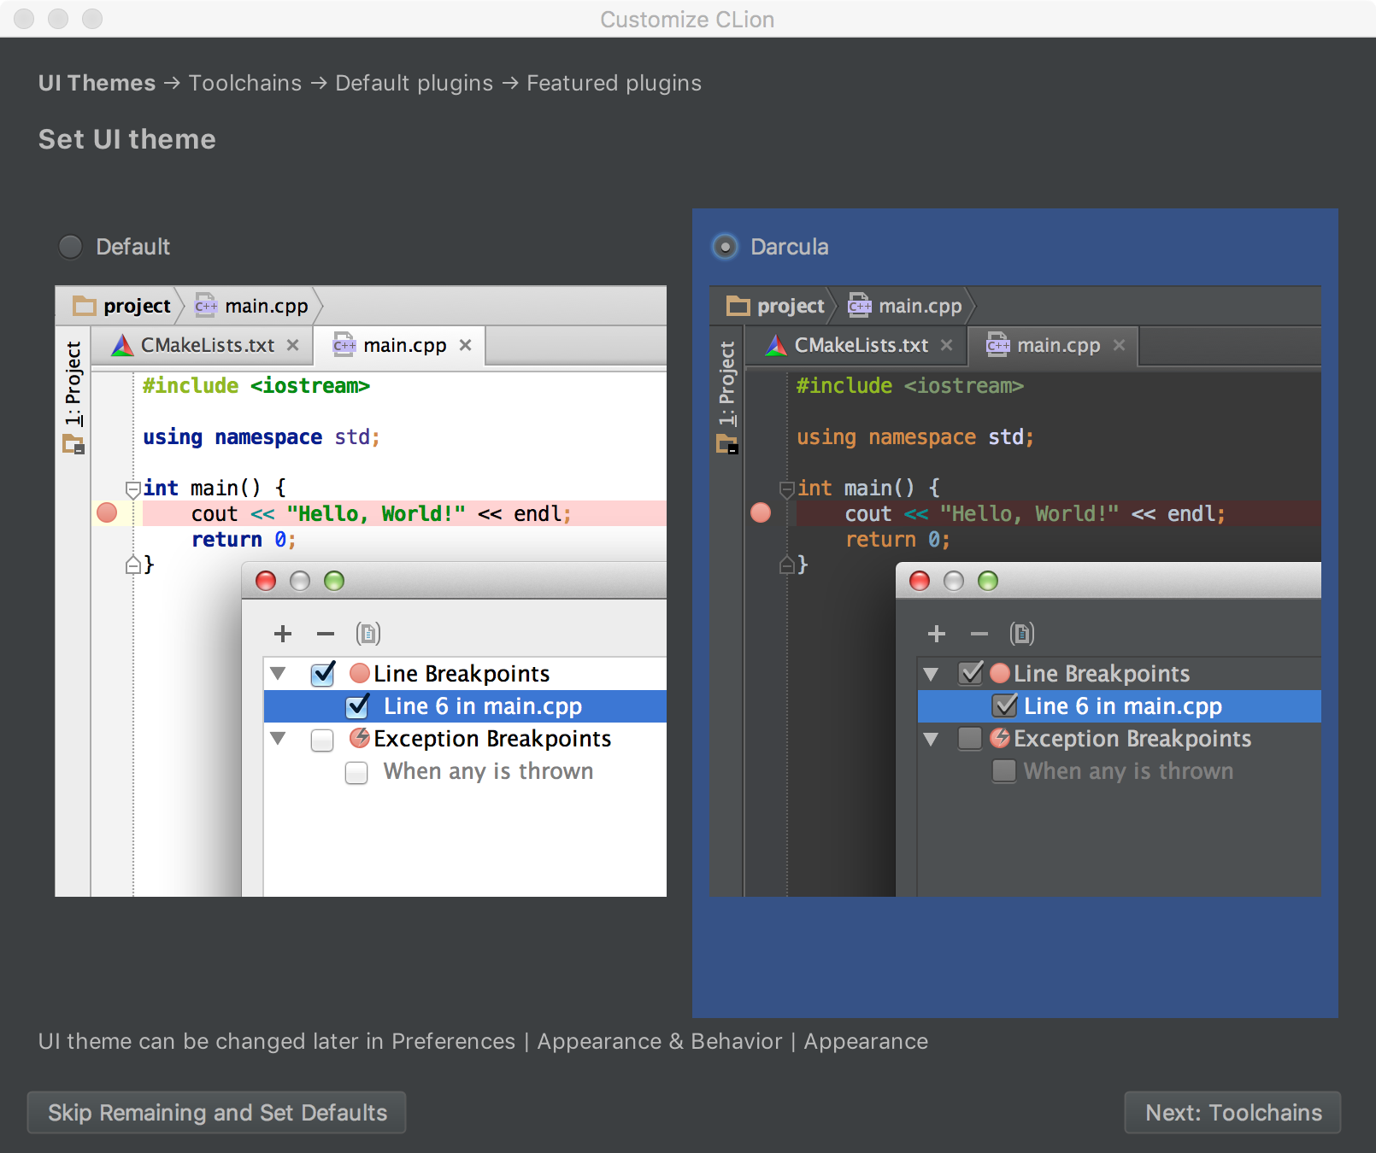
Task: Select the Default theme radio button
Action: tap(70, 247)
